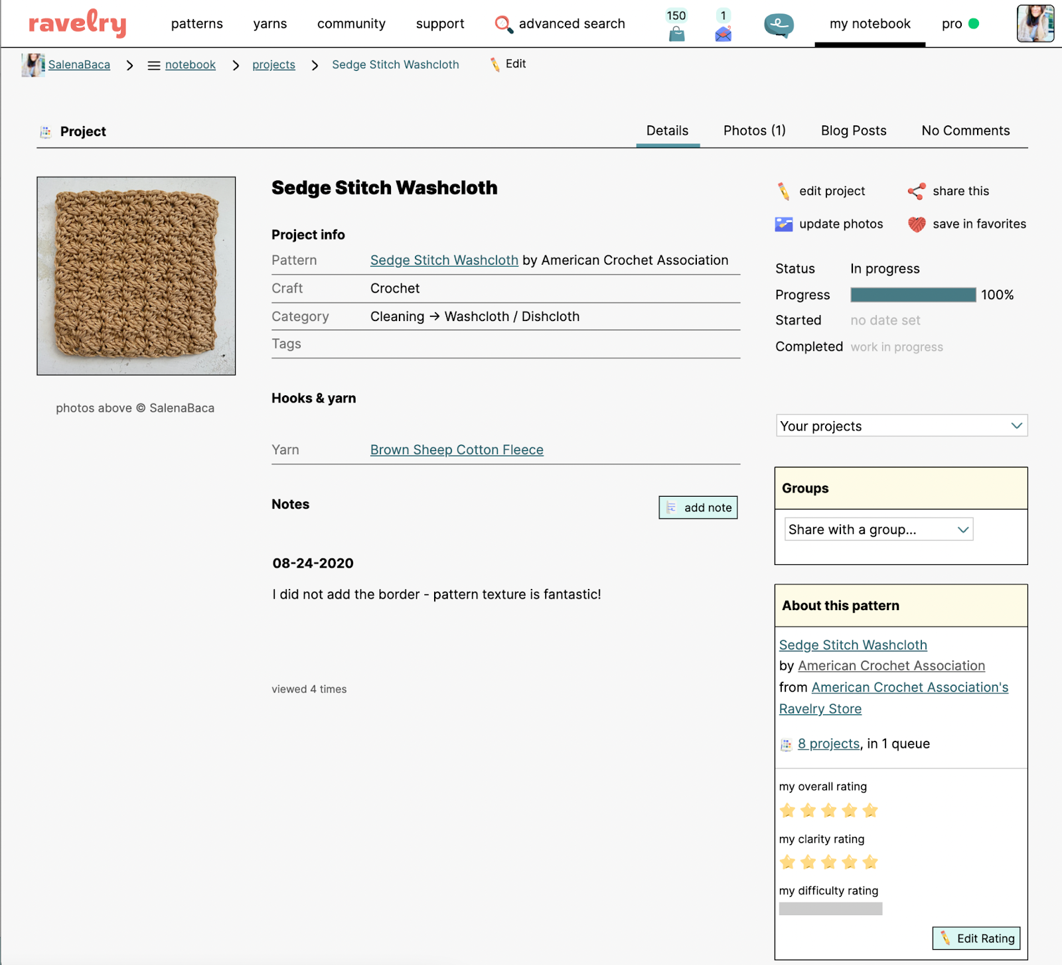Click the save in favorites heart icon
1062x965 pixels.
click(x=917, y=224)
